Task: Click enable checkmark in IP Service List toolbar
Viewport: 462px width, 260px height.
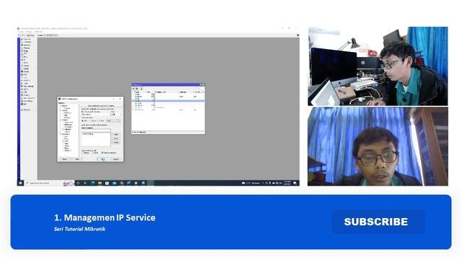Action: point(134,88)
